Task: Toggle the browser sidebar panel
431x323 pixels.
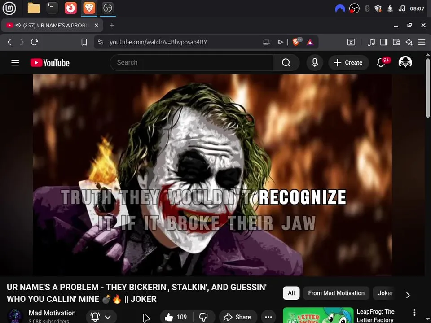Action: (384, 42)
